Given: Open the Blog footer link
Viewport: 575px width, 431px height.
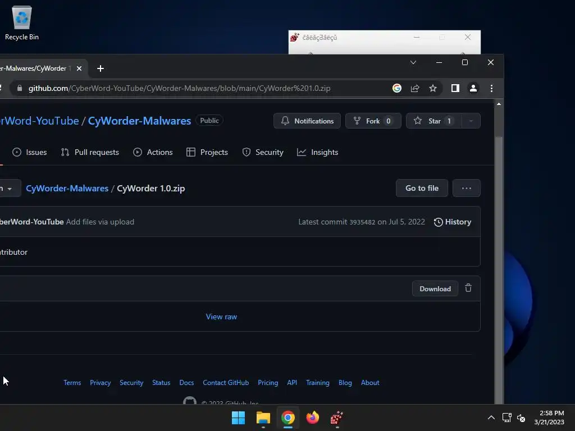Looking at the screenshot, I should [x=345, y=383].
